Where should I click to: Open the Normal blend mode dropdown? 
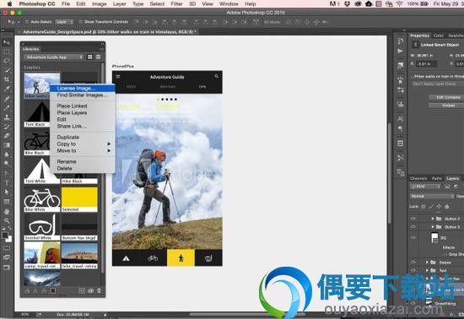pyautogui.click(x=432, y=196)
